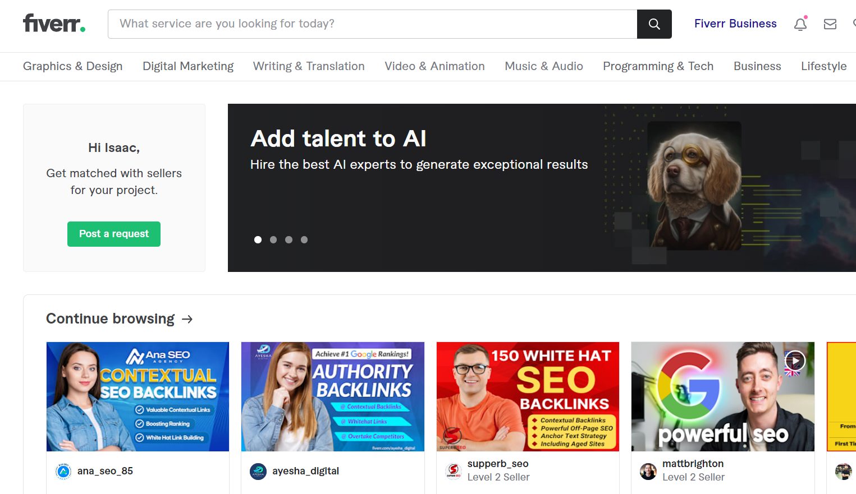Open Contextual SEO Backlinks gig thumbnail
The width and height of the screenshot is (856, 494).
pyautogui.click(x=138, y=396)
